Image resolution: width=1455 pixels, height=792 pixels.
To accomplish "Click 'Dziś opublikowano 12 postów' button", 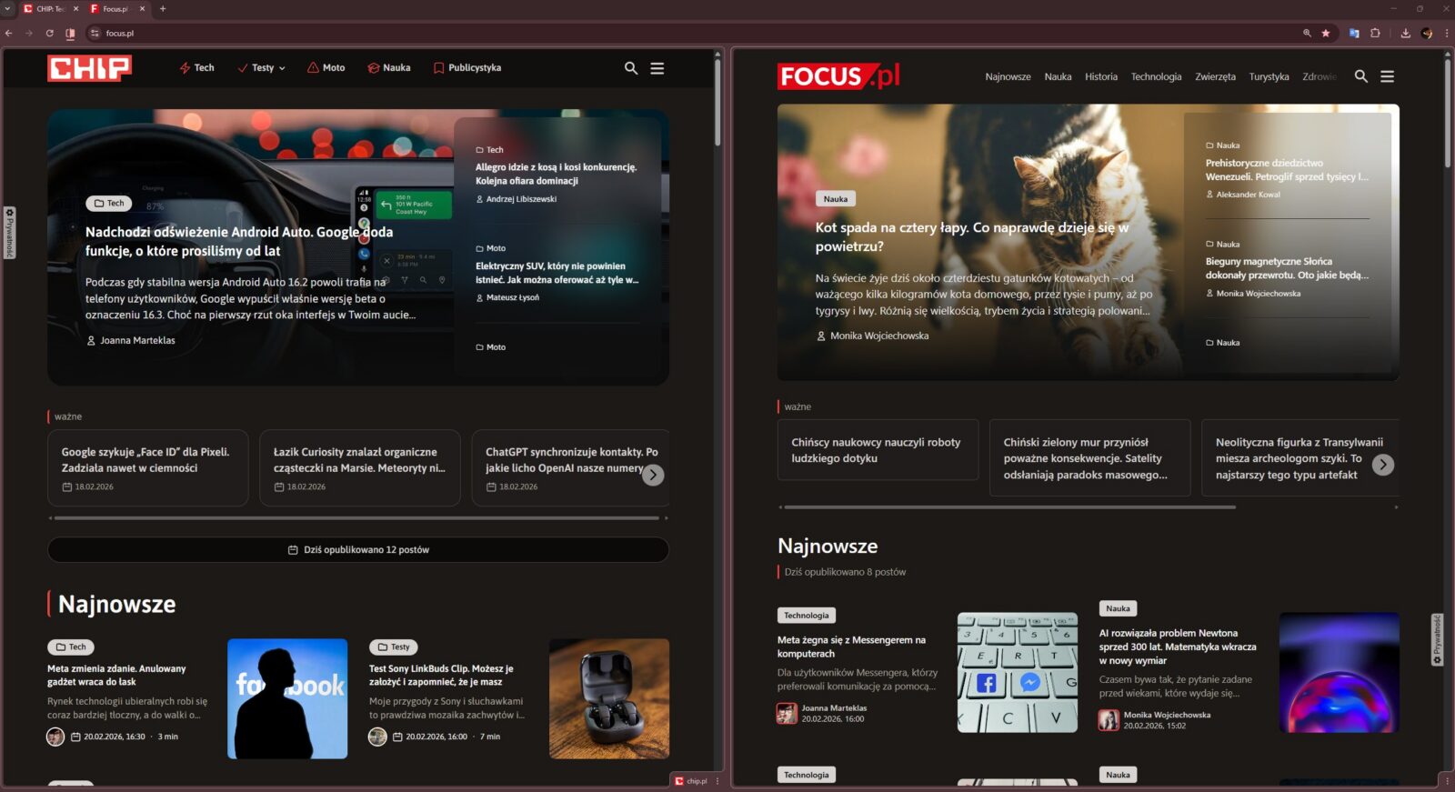I will pos(358,550).
